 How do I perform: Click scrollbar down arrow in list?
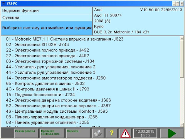click(182, 125)
